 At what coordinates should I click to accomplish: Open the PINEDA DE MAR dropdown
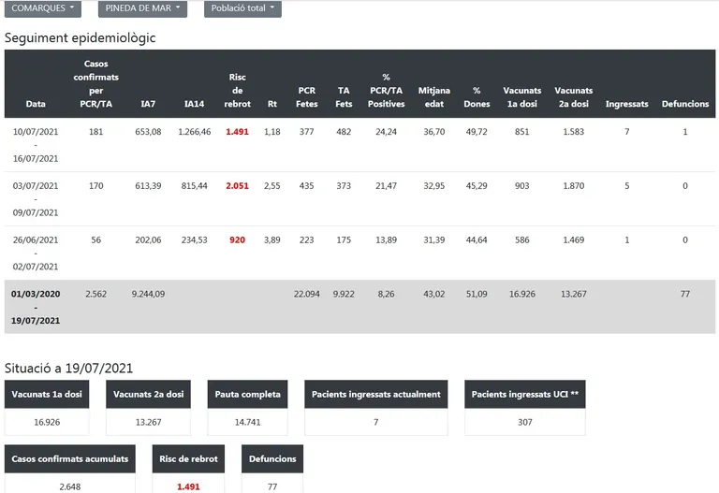(142, 8)
